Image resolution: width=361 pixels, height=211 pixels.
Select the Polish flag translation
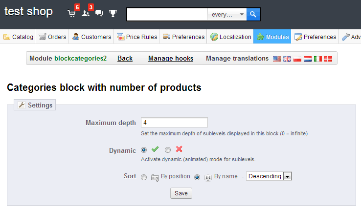pyautogui.click(x=297, y=59)
